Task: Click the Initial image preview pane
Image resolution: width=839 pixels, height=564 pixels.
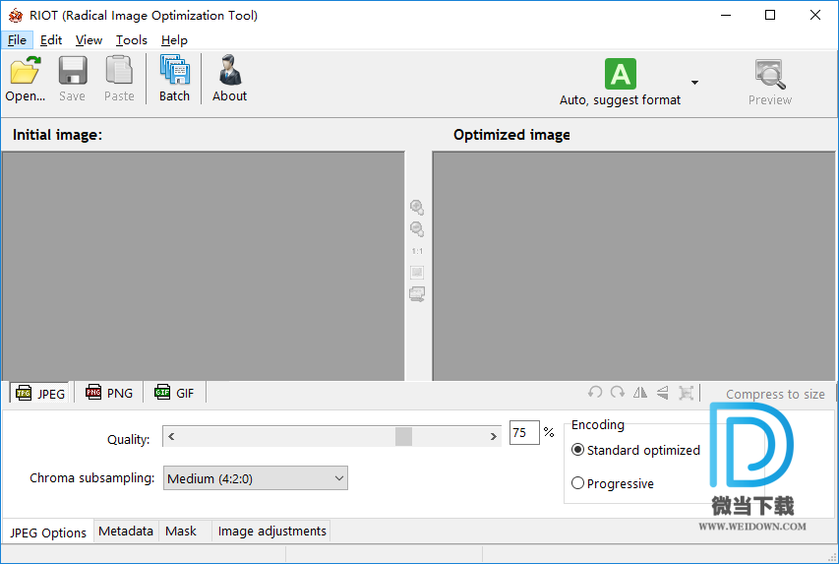Action: point(204,266)
